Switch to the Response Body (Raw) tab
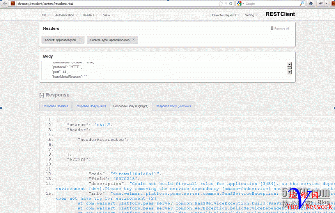Viewport: 335px width, 213px height. coord(90,106)
